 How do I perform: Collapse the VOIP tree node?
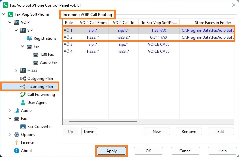[10, 22]
